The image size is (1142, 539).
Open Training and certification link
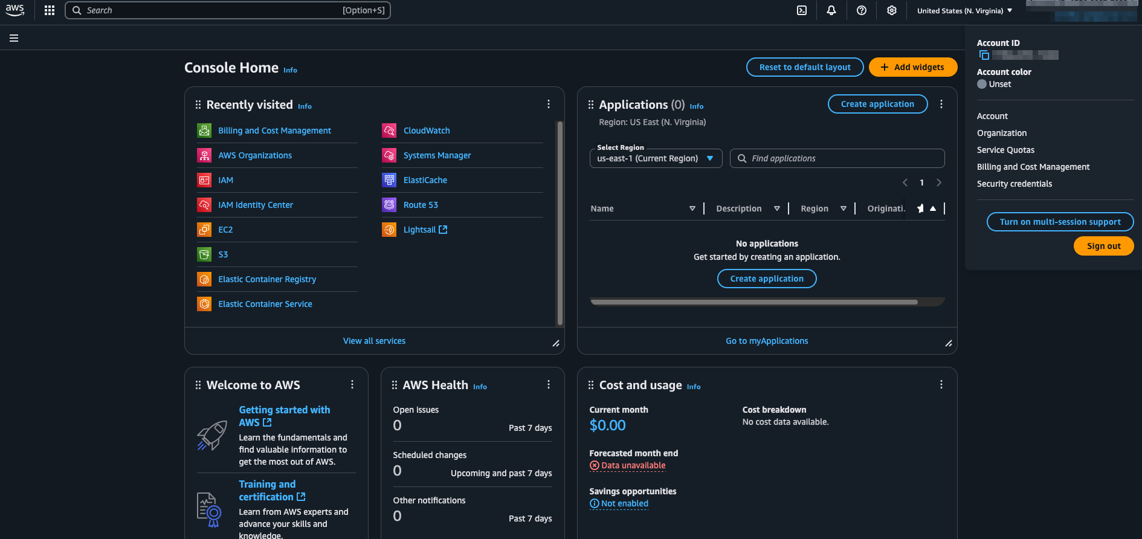(272, 490)
